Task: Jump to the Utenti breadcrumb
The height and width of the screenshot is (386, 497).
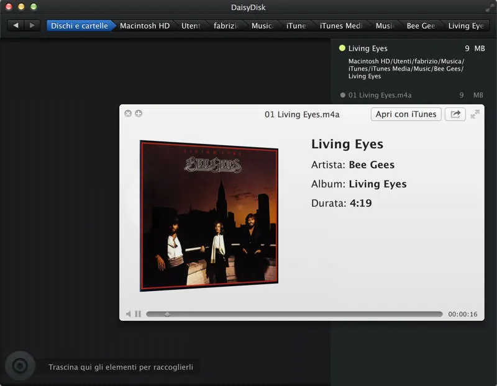Action: pyautogui.click(x=191, y=25)
